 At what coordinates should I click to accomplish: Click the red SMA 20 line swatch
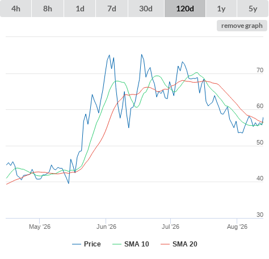(165, 244)
